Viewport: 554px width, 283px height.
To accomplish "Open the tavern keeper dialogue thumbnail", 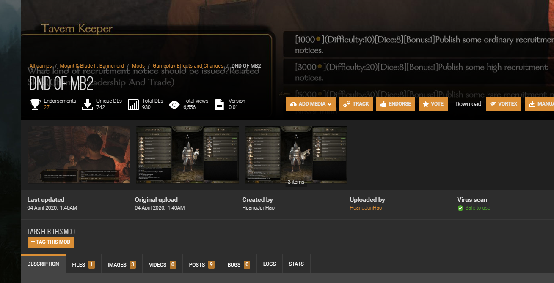I will pos(79,155).
